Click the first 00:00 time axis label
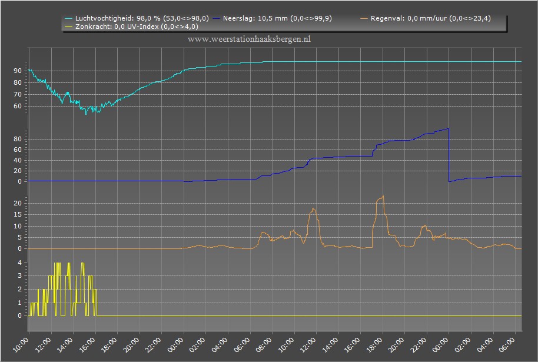 (x=176, y=344)
